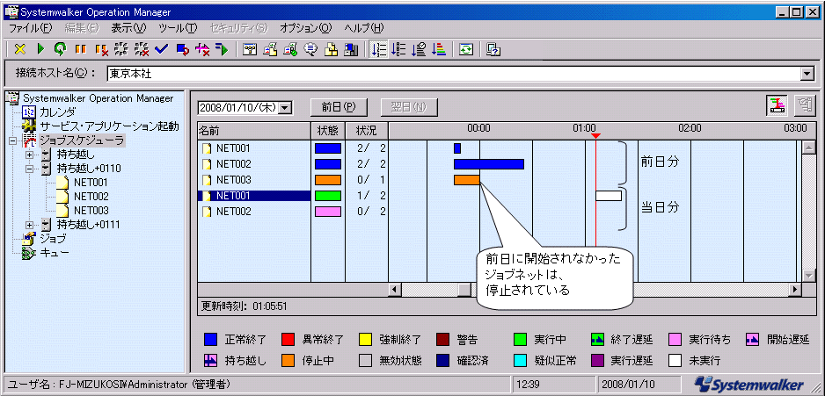Click the long blue Gantt bar for NET002
The height and width of the screenshot is (396, 825).
click(x=489, y=164)
